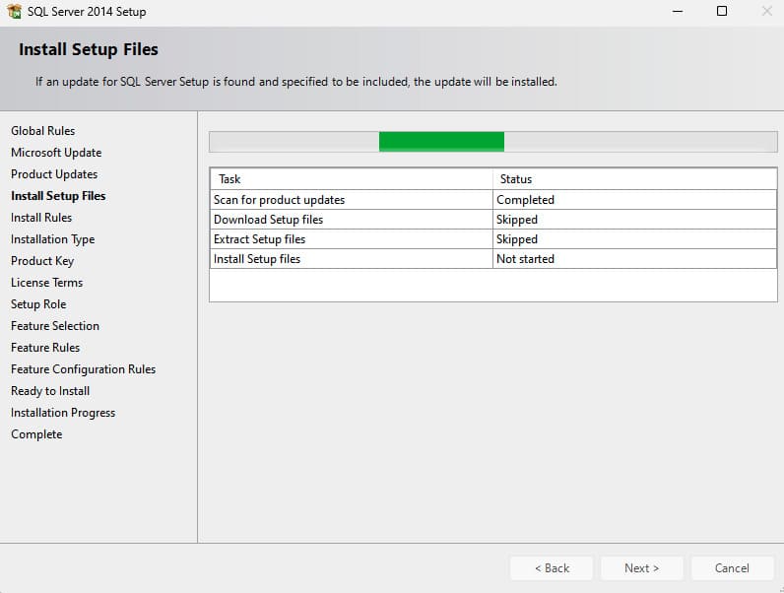Click the < Back button

point(552,568)
